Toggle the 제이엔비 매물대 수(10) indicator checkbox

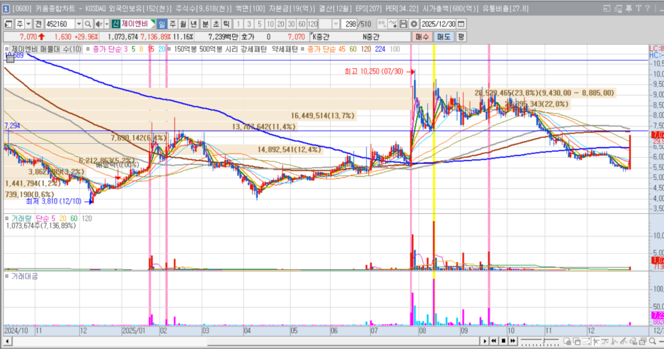click(7, 49)
